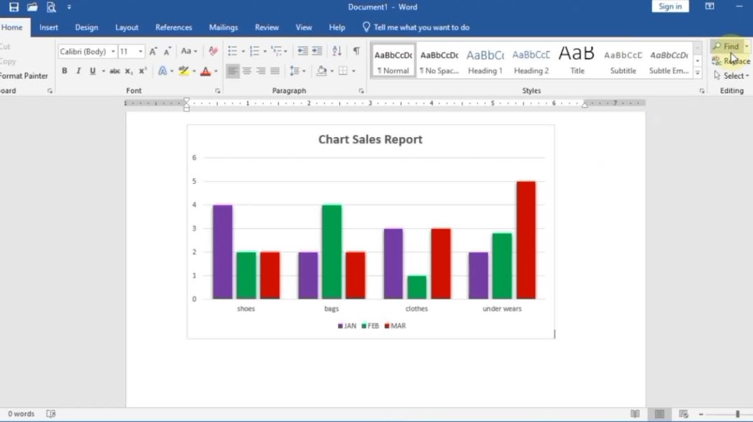The height and width of the screenshot is (422, 753).
Task: Click the subscript icon
Action: [x=128, y=71]
